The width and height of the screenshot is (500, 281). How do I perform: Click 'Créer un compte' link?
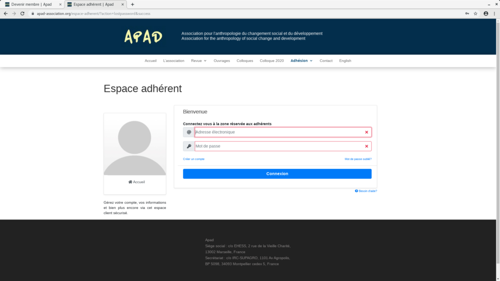(193, 159)
